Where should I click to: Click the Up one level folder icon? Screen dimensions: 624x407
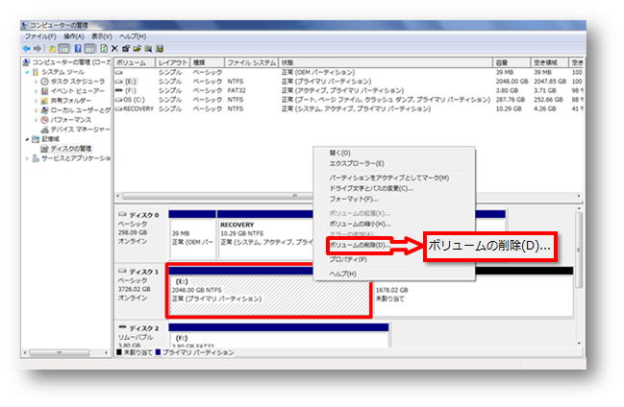point(52,49)
